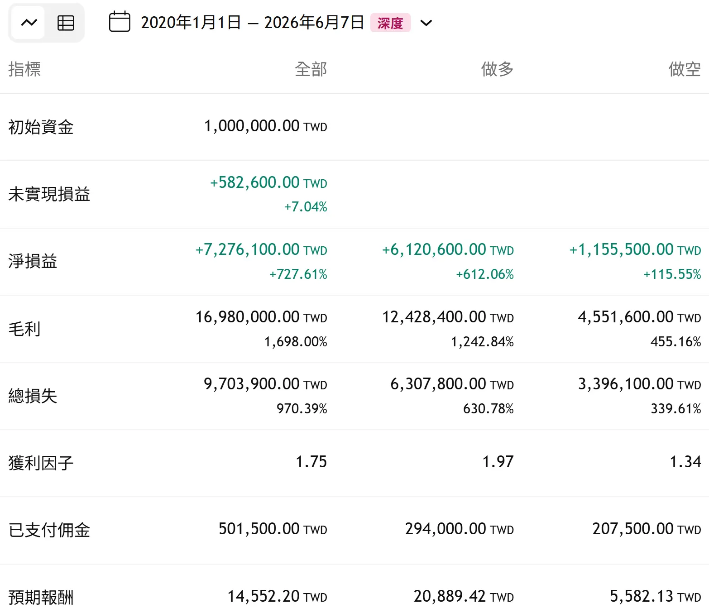Click the 做多 column header
709x613 pixels.
(498, 69)
